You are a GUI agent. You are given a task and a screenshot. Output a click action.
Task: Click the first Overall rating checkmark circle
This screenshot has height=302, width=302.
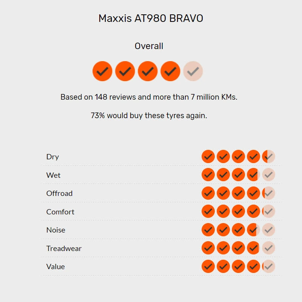point(102,71)
